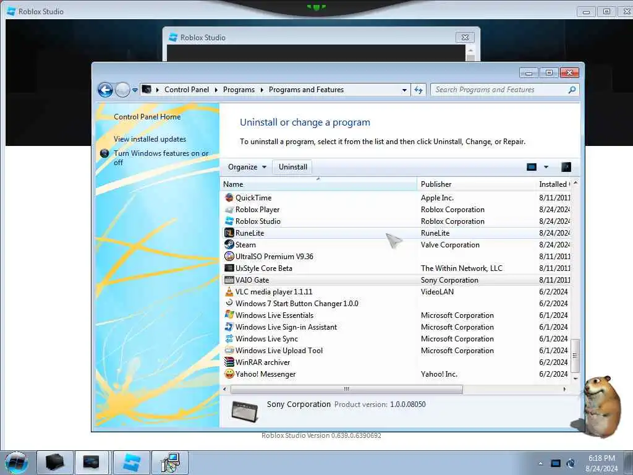Click the VLC media player cone icon

pyautogui.click(x=229, y=291)
